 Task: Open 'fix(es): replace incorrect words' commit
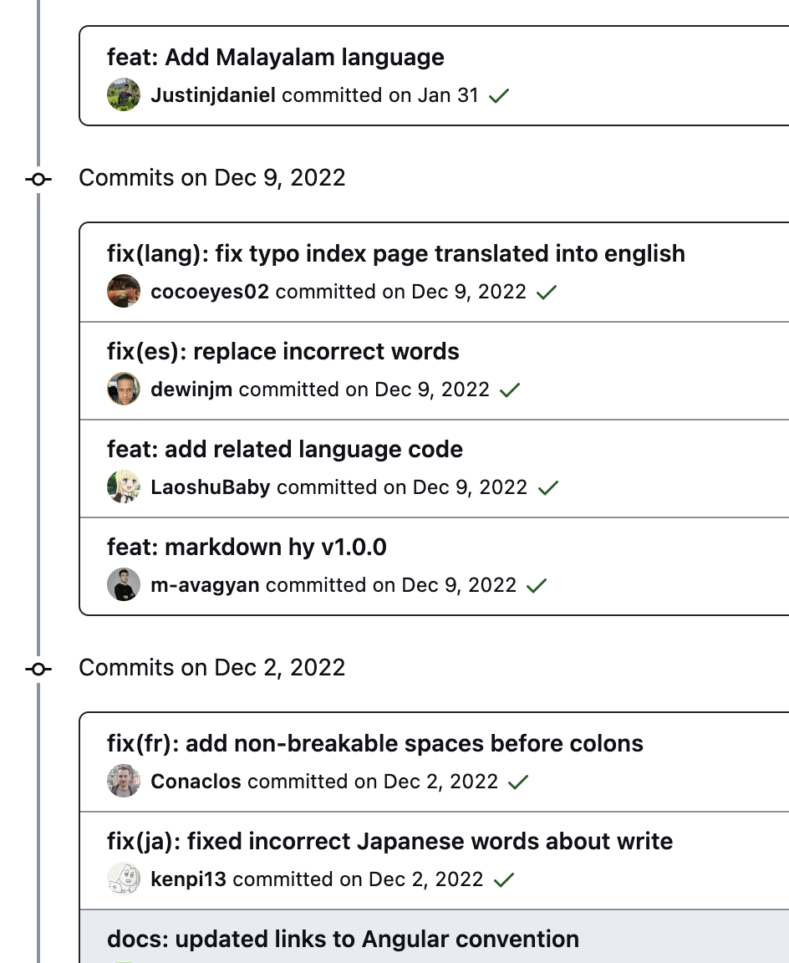click(283, 352)
